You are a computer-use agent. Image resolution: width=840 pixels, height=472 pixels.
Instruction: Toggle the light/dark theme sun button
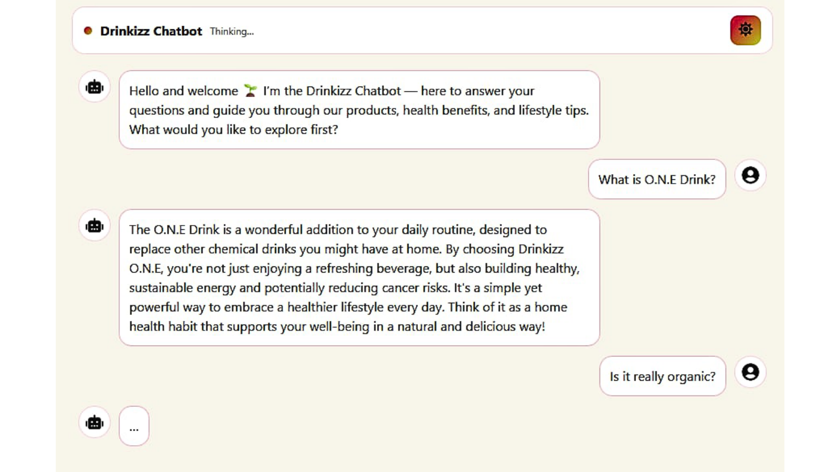pos(745,30)
